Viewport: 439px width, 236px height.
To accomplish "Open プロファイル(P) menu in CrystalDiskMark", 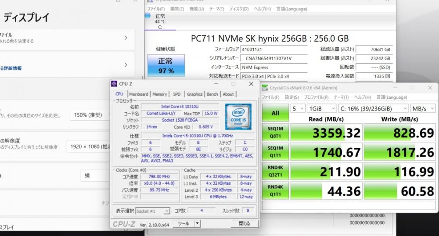I will (316, 97).
